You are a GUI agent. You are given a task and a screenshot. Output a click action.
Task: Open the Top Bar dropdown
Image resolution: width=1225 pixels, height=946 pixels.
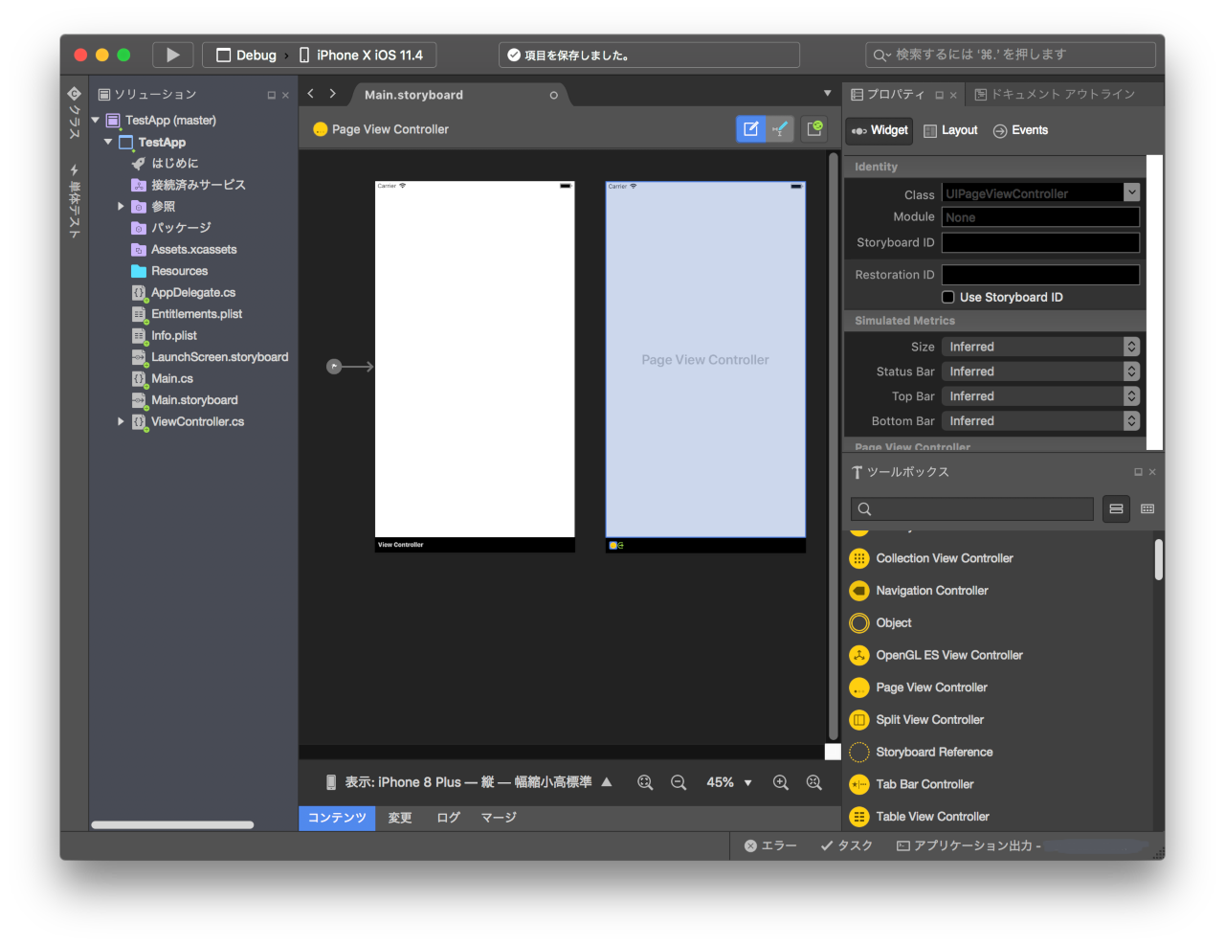pos(1040,396)
